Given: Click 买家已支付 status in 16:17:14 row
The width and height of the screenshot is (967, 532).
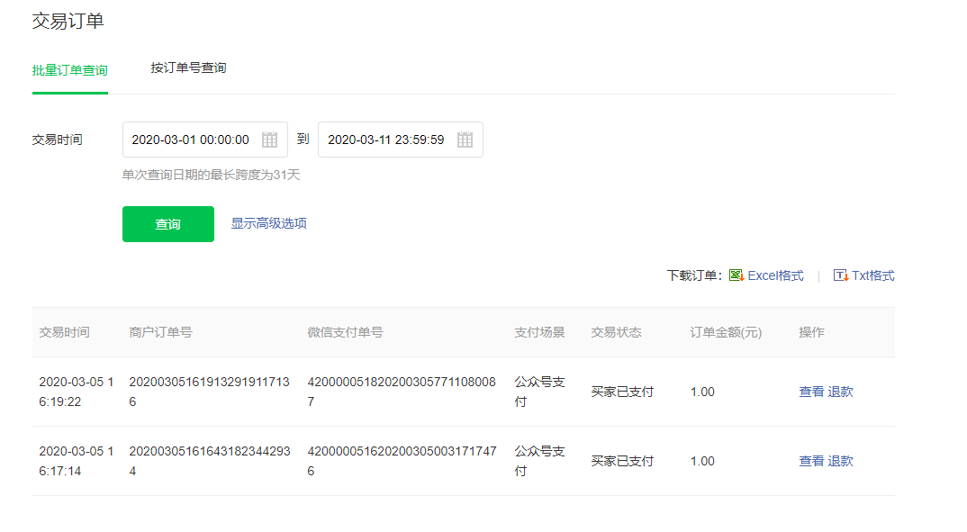Looking at the screenshot, I should (x=622, y=461).
